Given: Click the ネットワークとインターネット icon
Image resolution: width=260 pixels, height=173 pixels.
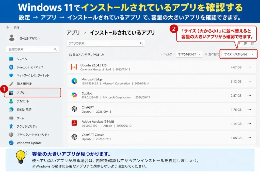Looking at the screenshot, I should [11, 75].
